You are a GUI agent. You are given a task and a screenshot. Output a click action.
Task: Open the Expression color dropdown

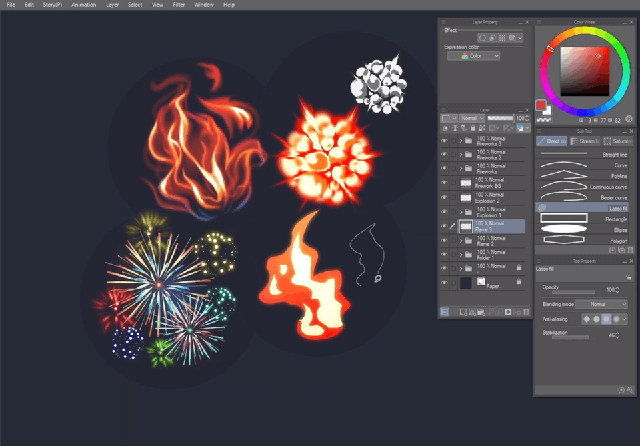pyautogui.click(x=474, y=56)
